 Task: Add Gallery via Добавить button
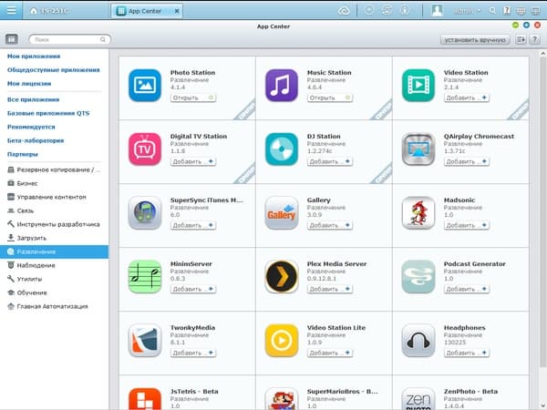(x=330, y=225)
